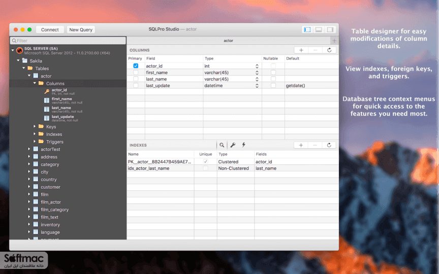Image resolution: width=439 pixels, height=274 pixels.
Task: Toggle Unique for idx_actor_last_name
Action: (x=205, y=168)
